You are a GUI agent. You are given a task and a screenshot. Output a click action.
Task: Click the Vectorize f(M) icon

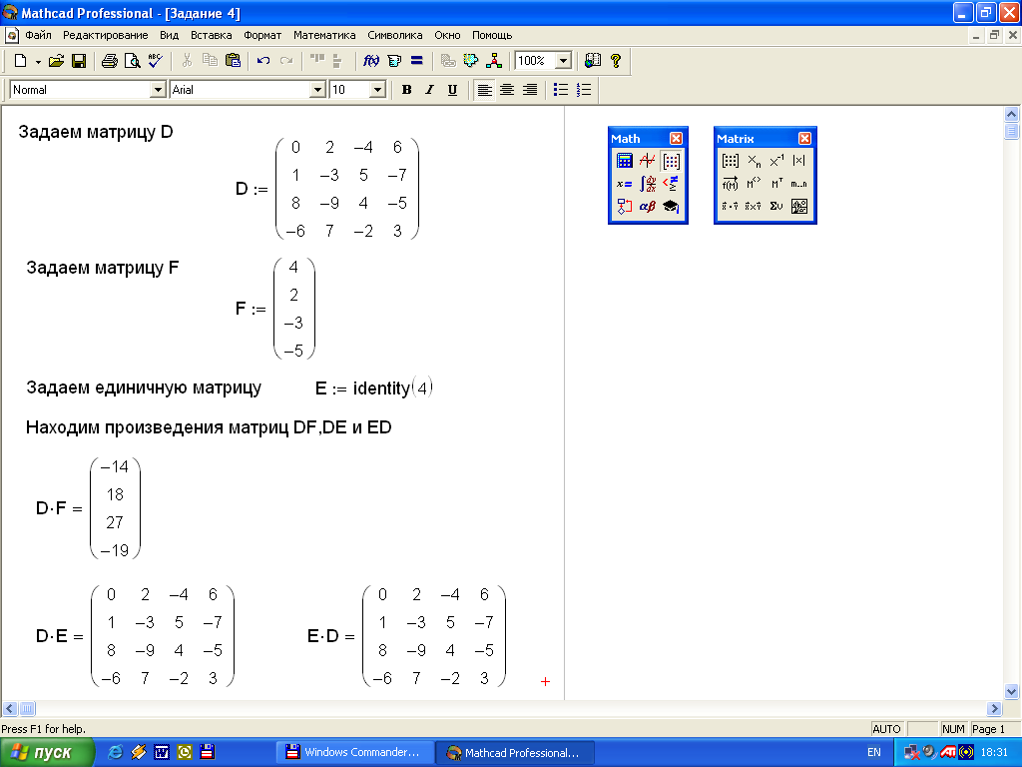(731, 184)
